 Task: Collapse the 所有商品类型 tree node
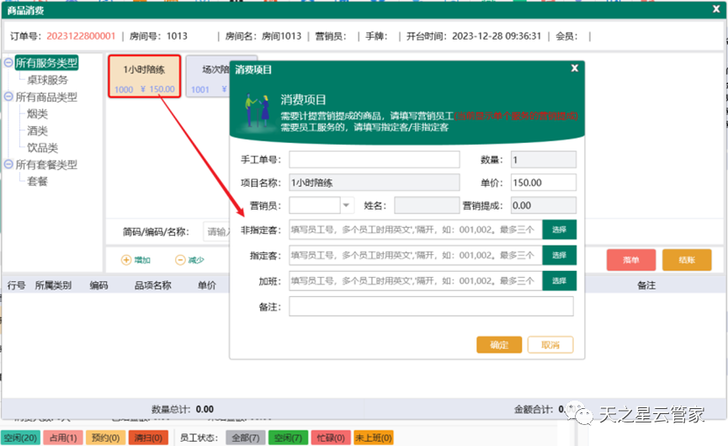pos(9,97)
